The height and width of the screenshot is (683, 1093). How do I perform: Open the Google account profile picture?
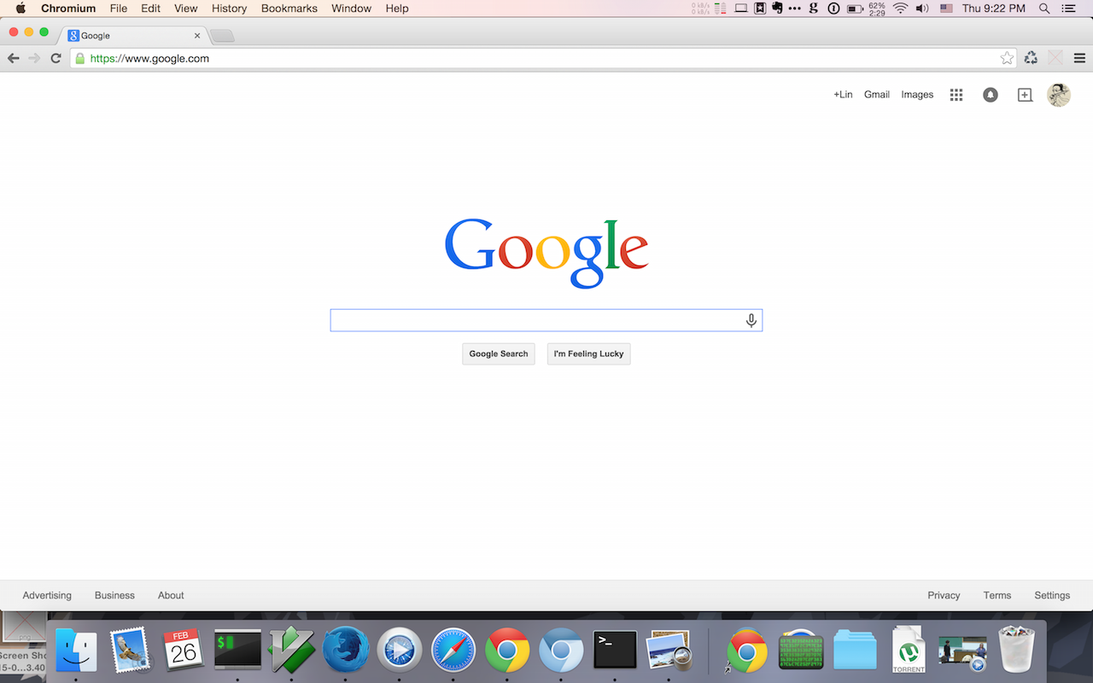pos(1059,95)
